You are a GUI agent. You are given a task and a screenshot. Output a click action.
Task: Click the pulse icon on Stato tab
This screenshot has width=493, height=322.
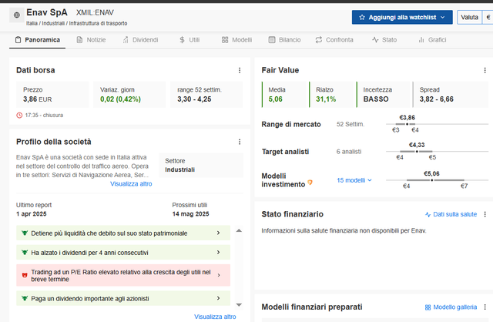(375, 40)
